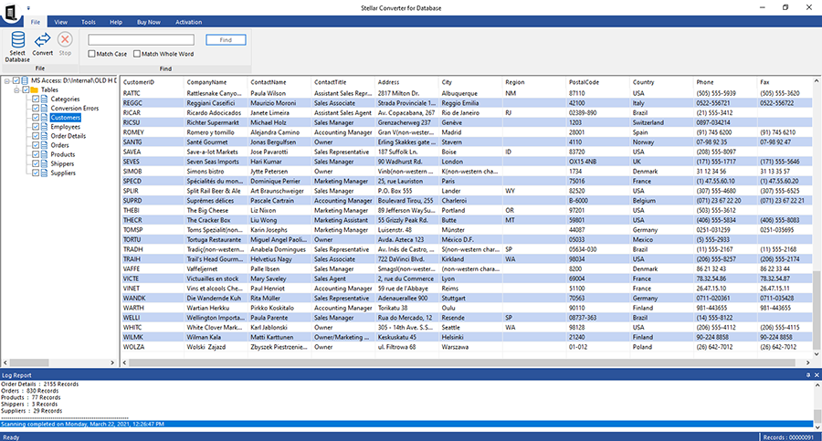Click the Stellar app logo icon
The width and height of the screenshot is (822, 441).
click(10, 12)
